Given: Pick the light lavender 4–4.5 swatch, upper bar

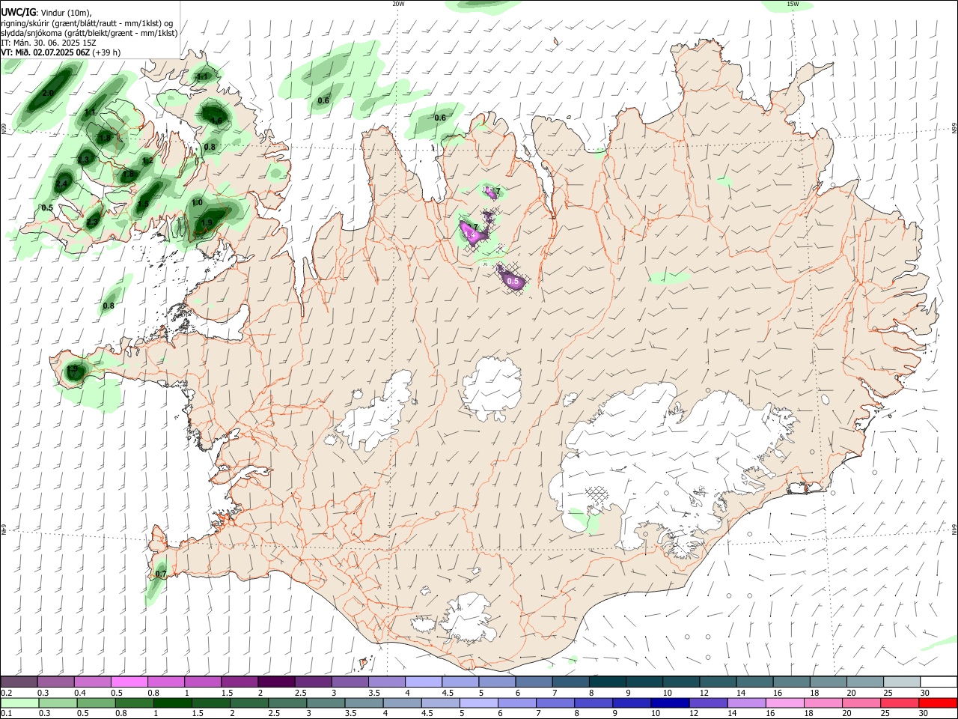Looking at the screenshot, I should (423, 682).
